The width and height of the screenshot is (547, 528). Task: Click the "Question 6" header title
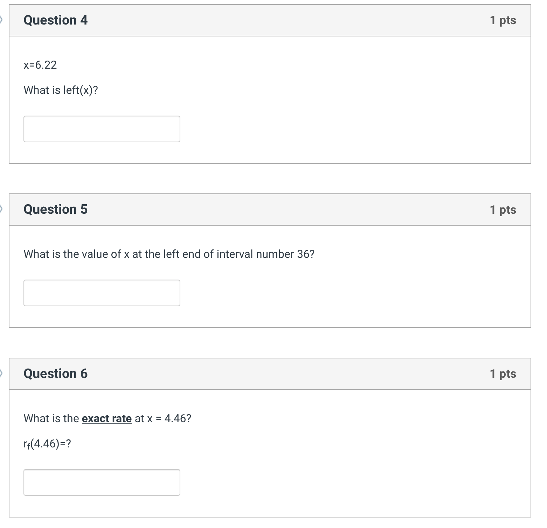[x=55, y=373]
